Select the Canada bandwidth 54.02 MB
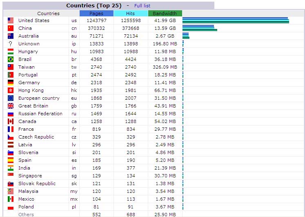This screenshot has height=217, width=305. pos(165,121)
